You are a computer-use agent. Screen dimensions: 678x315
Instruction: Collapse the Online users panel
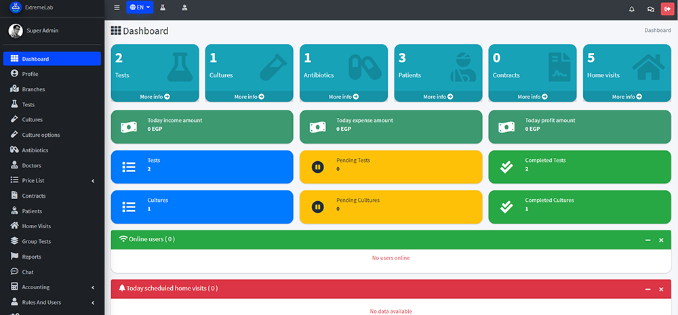pyautogui.click(x=647, y=240)
